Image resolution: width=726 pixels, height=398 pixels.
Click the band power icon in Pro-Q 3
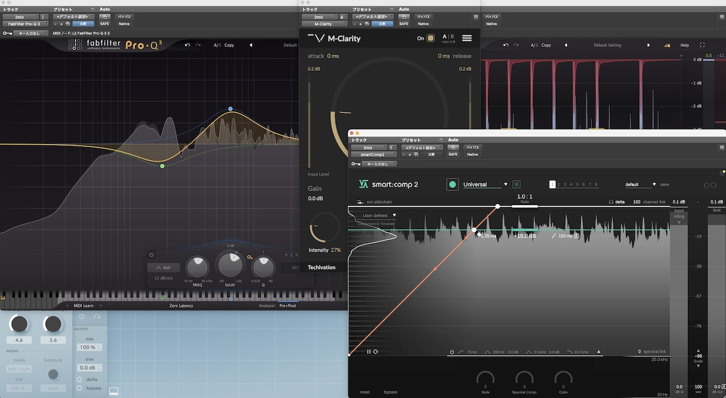point(151,255)
